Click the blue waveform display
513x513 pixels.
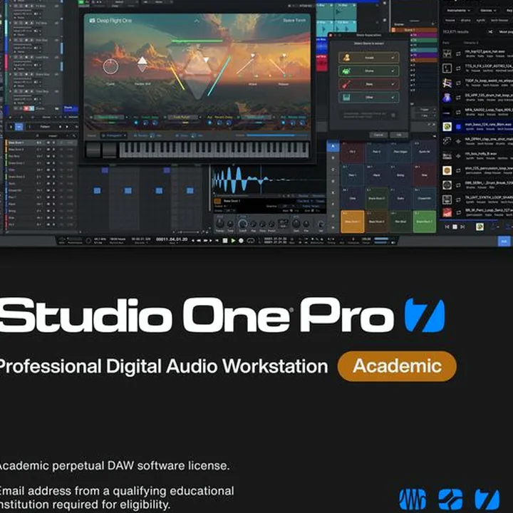click(269, 180)
